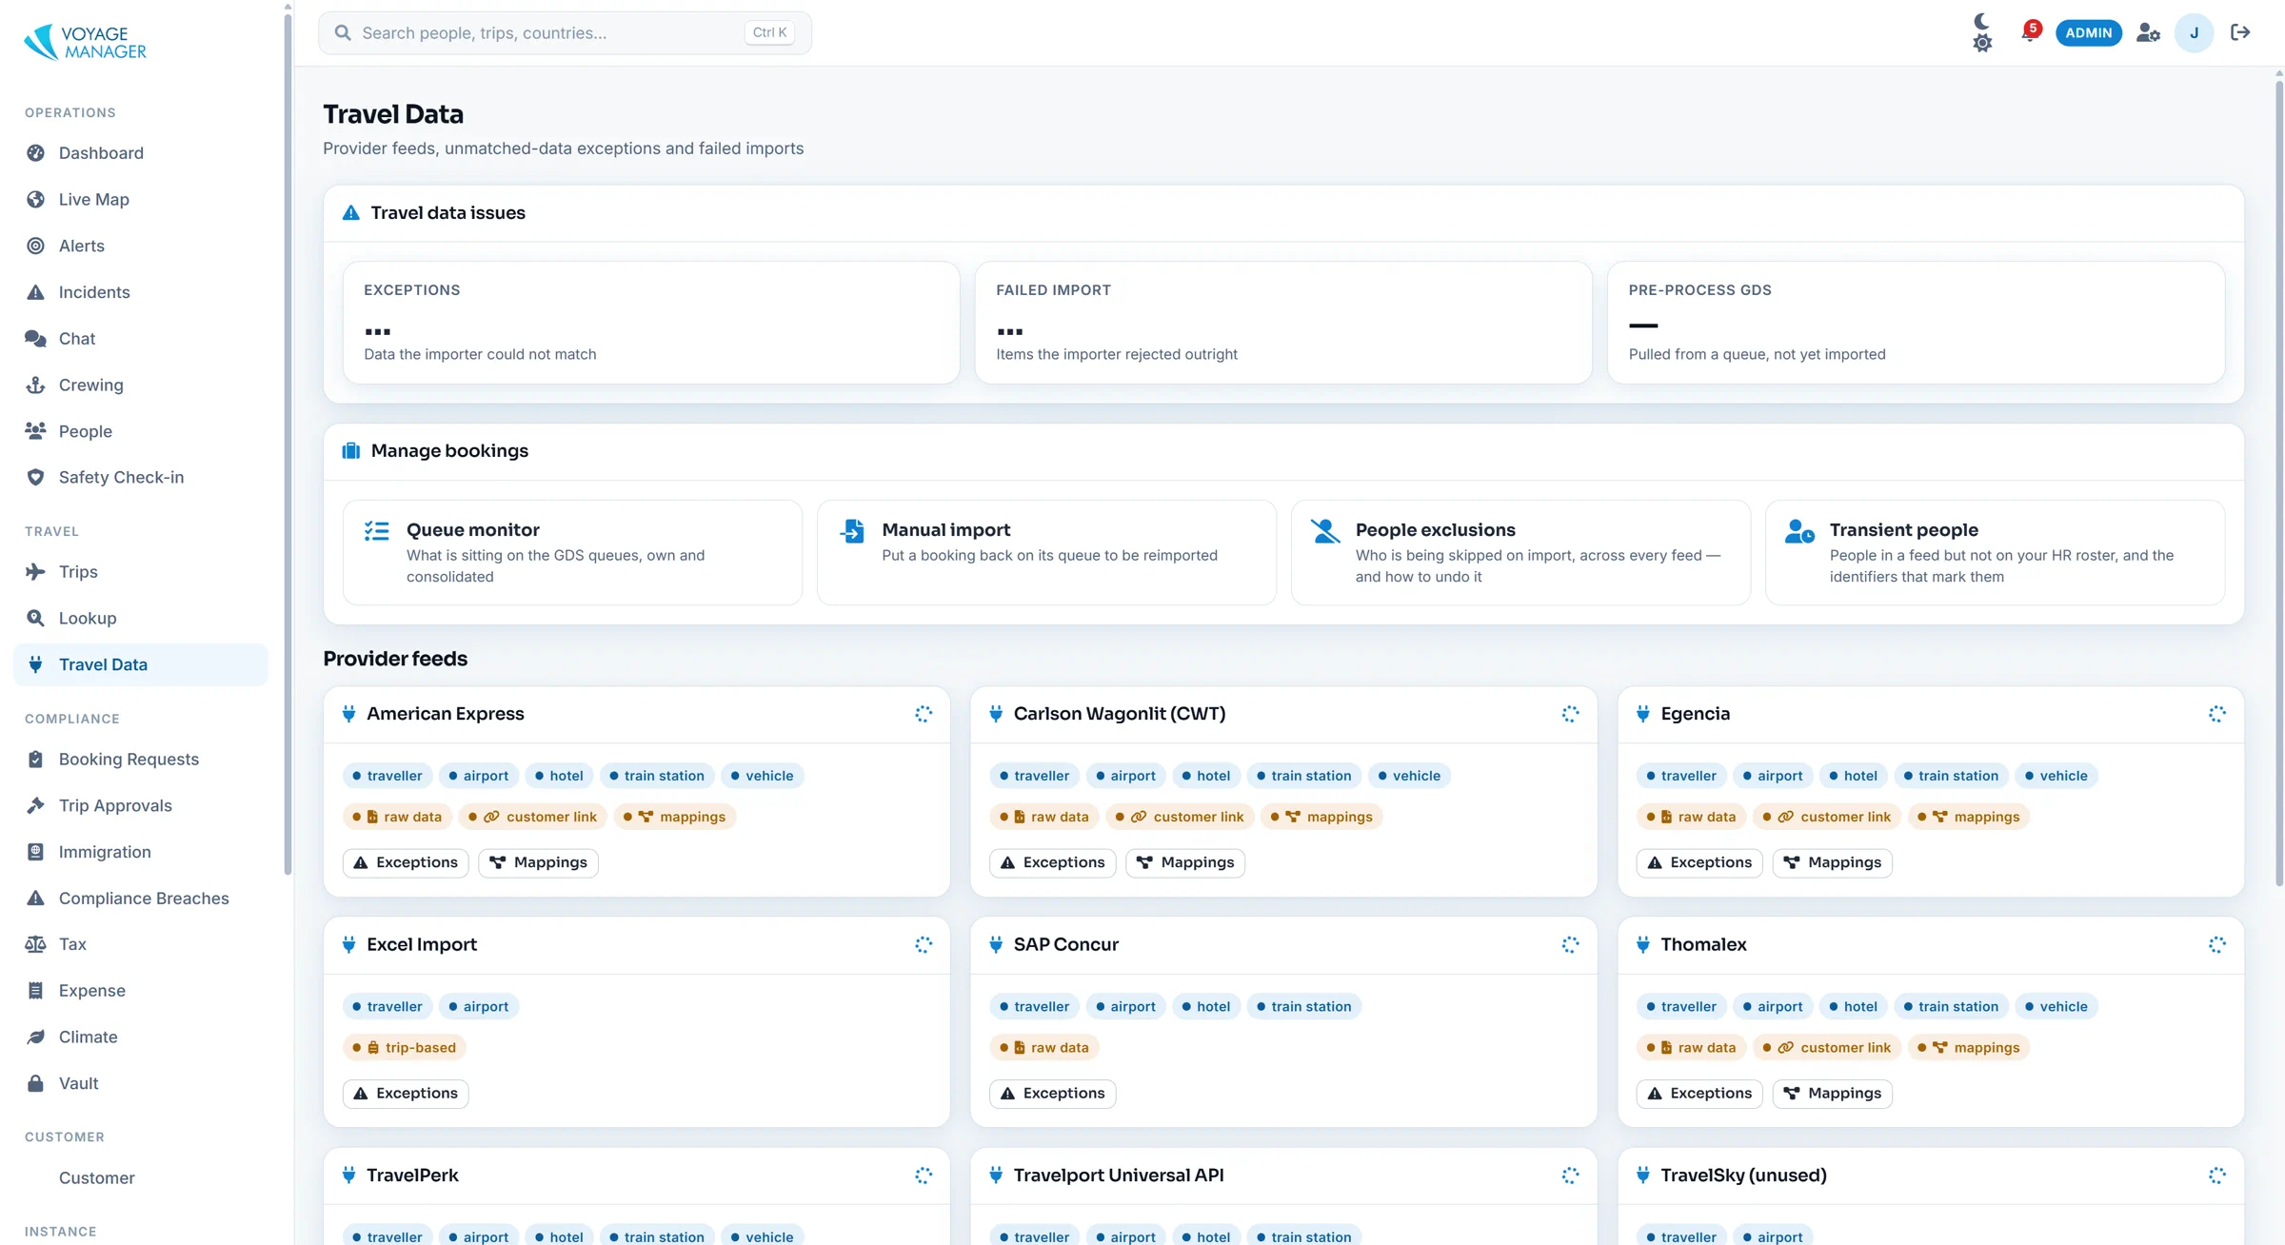Open Transient people
2285x1245 pixels.
point(1995,552)
